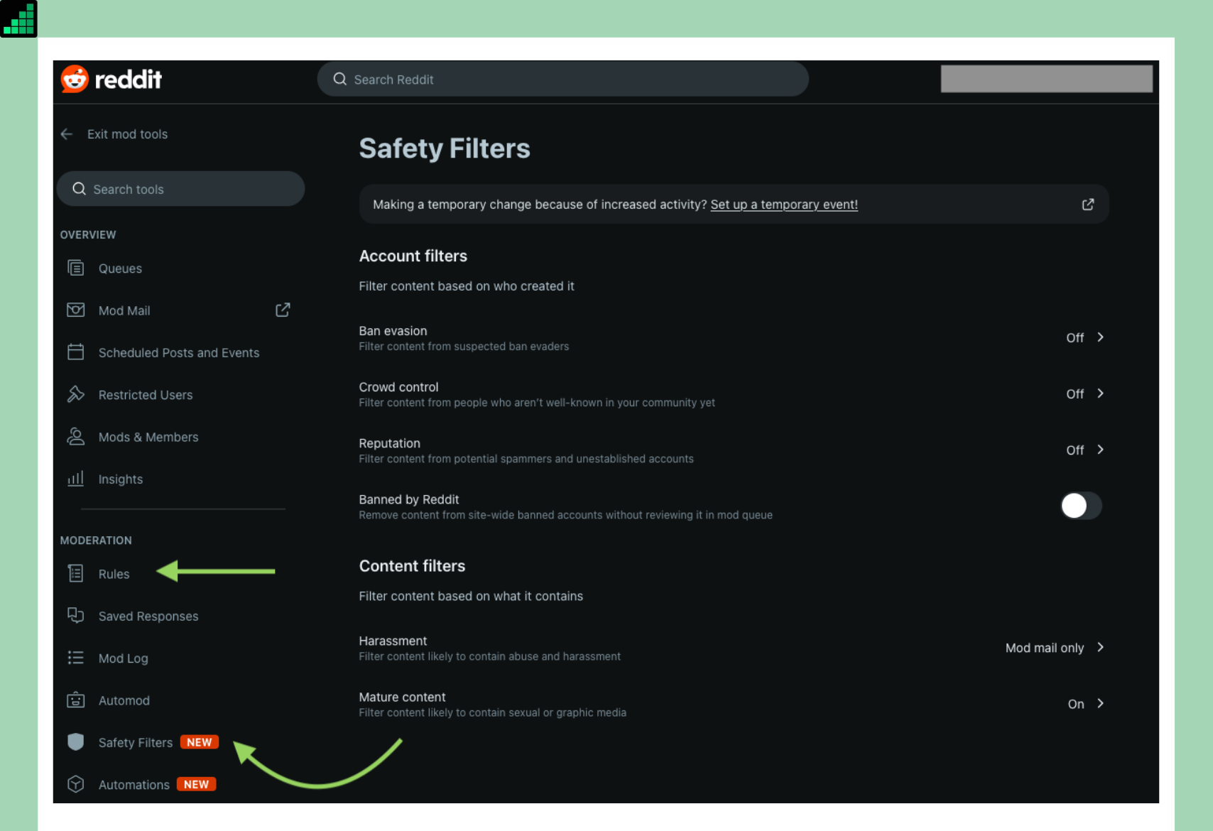Click the magnifier icon in Search tools
Viewport: 1213px width, 831px height.
click(x=79, y=189)
